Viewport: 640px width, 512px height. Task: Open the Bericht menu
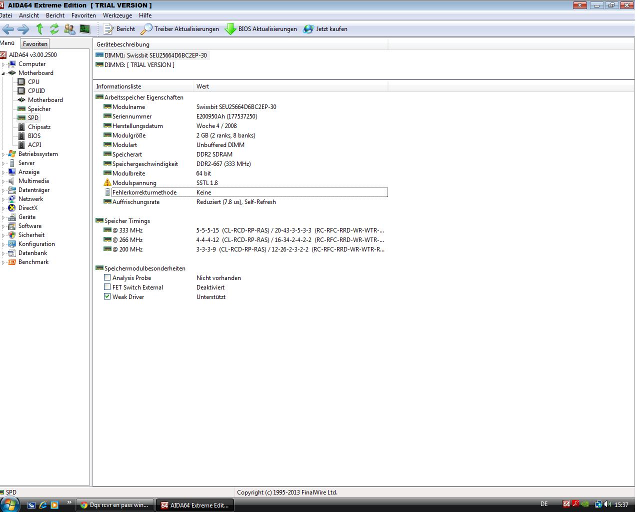[x=55, y=15]
